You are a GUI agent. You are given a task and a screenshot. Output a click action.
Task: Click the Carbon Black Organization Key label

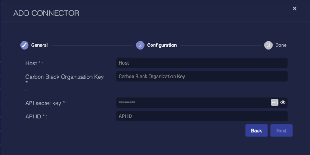pyautogui.click(x=65, y=77)
